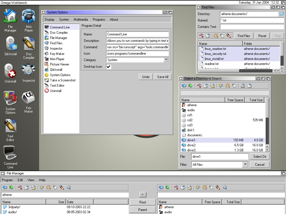Open the About menu in System Options
Viewport: 286px width, 214px height.
tap(114, 20)
